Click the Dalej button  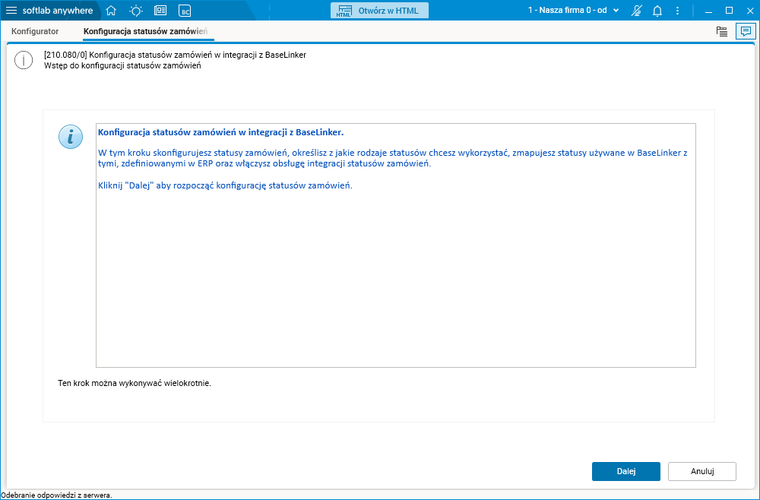point(625,471)
